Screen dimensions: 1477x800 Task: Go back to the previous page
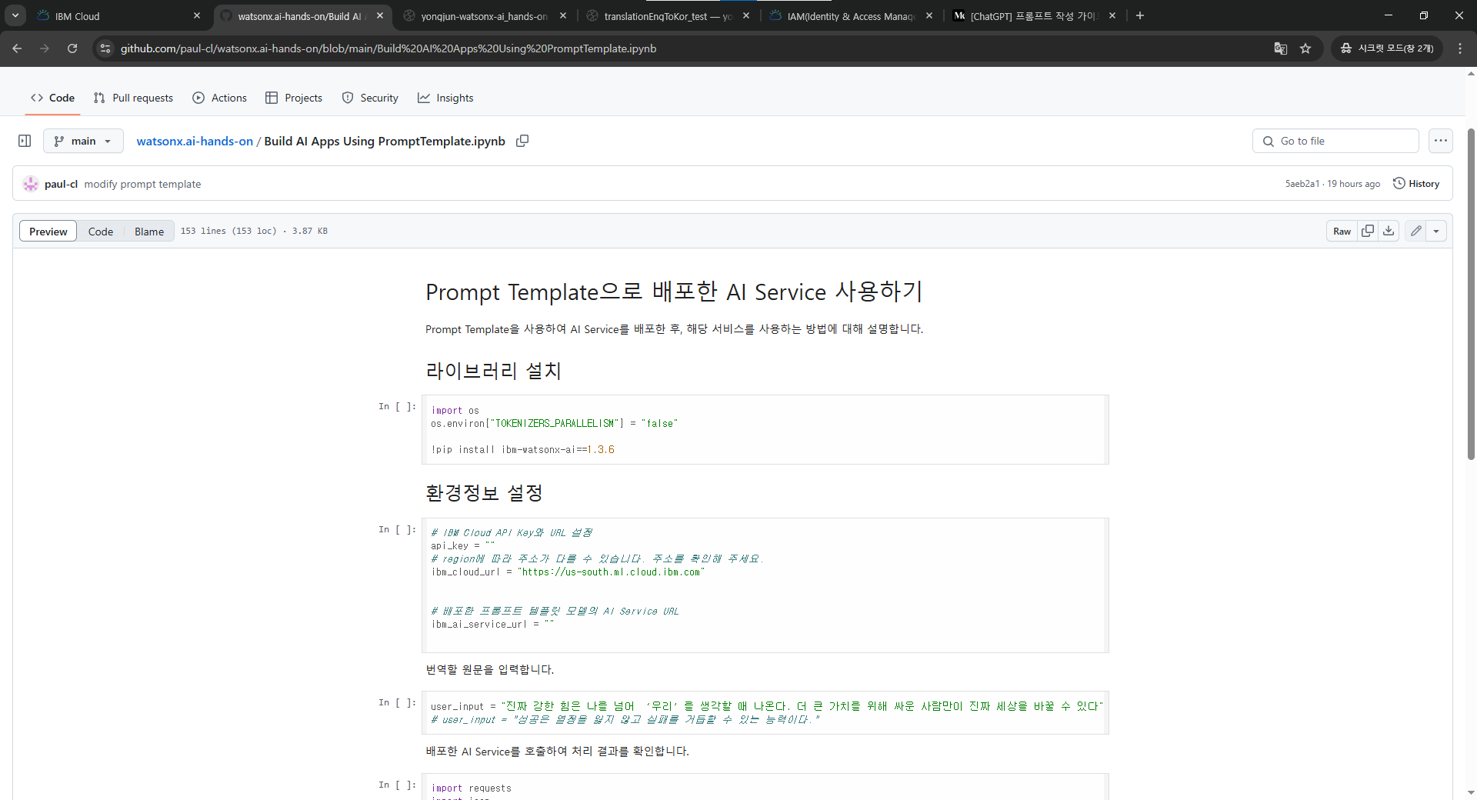[17, 48]
